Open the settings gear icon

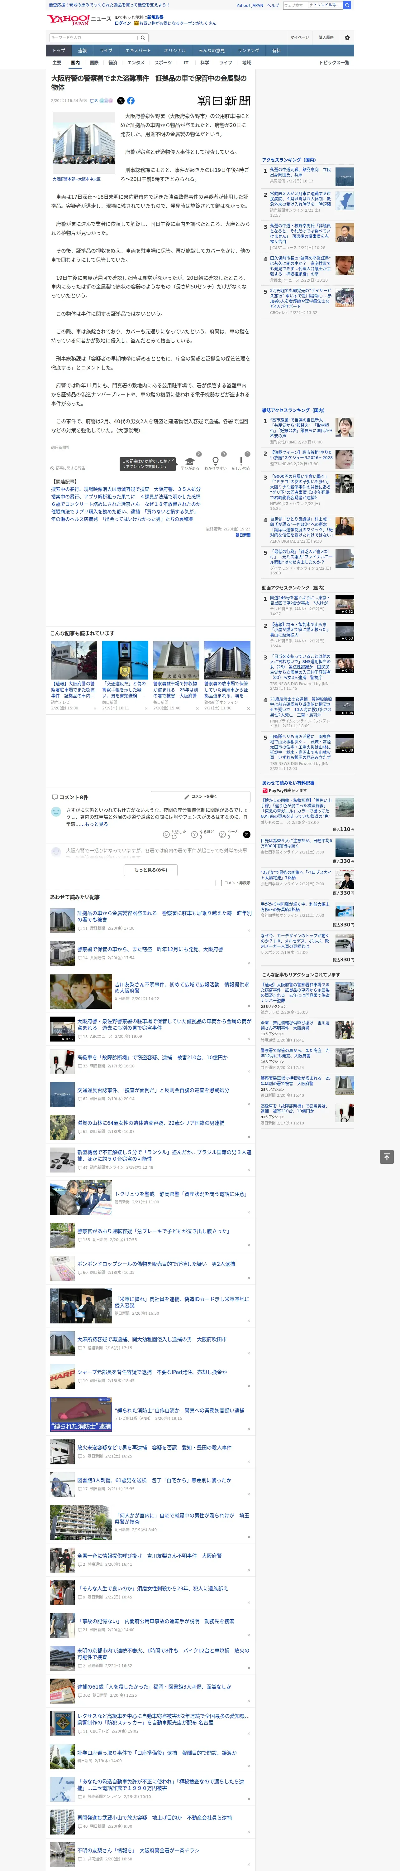347,38
